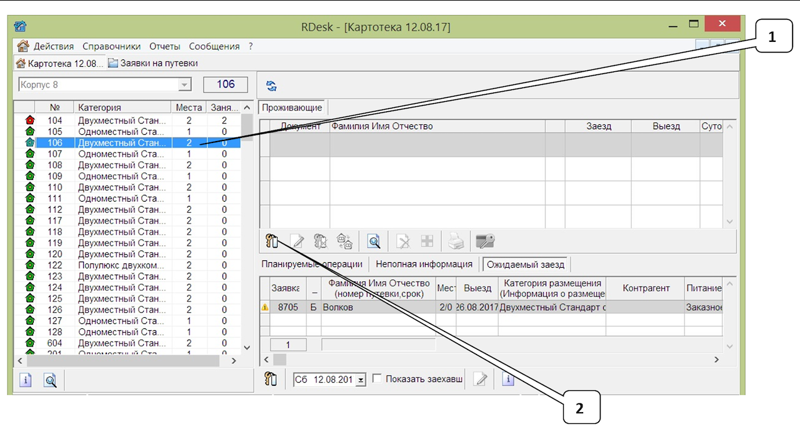The height and width of the screenshot is (432, 800).
Task: Click the blue info icon below room list
Action: (x=25, y=380)
